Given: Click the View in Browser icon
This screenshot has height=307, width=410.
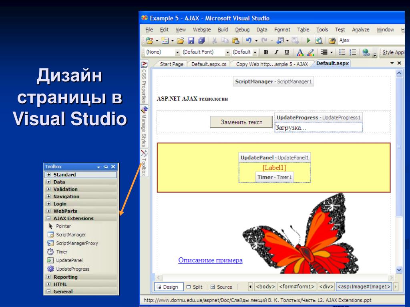Looking at the screenshot, I should [x=319, y=40].
